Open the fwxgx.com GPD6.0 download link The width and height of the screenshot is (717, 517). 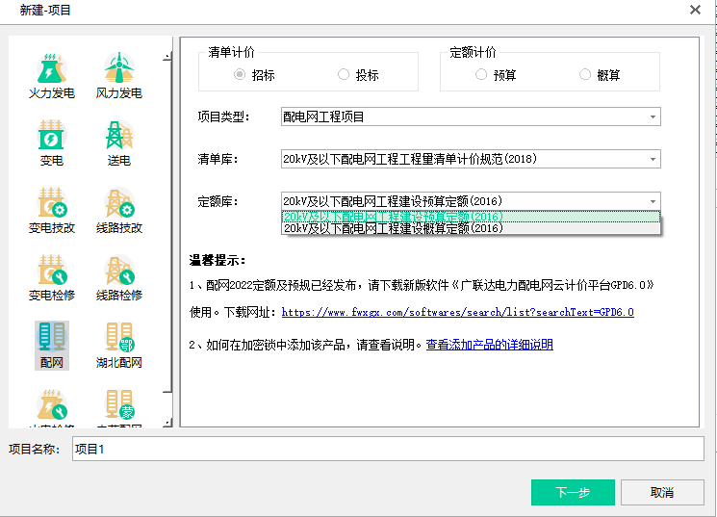click(x=457, y=312)
